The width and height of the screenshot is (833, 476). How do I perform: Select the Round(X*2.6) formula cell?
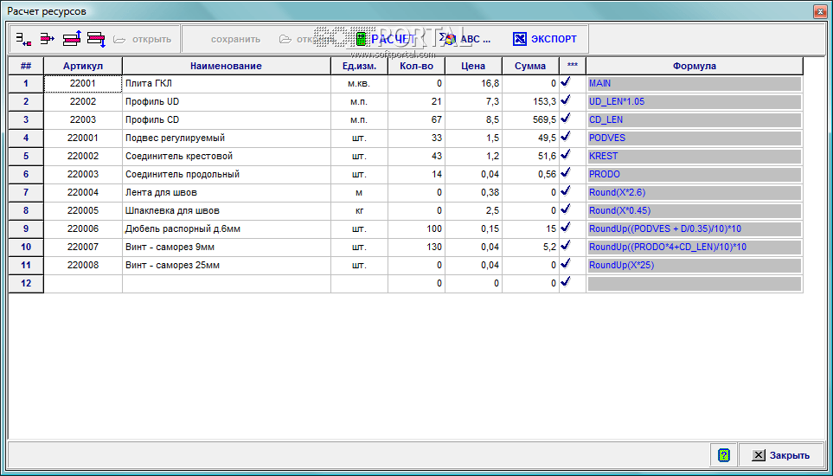(x=695, y=192)
